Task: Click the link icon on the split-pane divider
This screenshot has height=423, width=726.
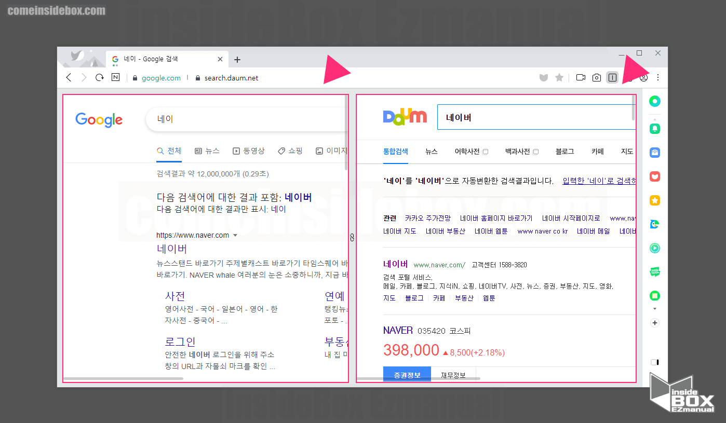Action: (x=352, y=237)
